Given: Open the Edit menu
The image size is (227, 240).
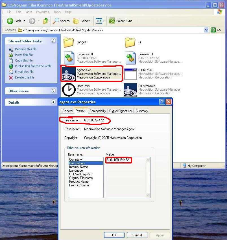Looking at the screenshot, I should point(18,12).
